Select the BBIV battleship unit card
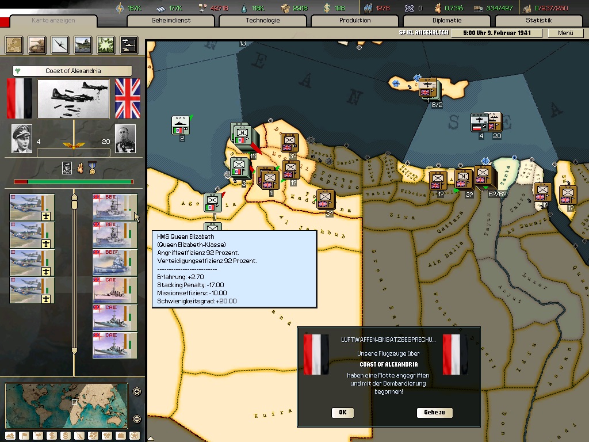This screenshot has width=589, height=442. point(115,262)
